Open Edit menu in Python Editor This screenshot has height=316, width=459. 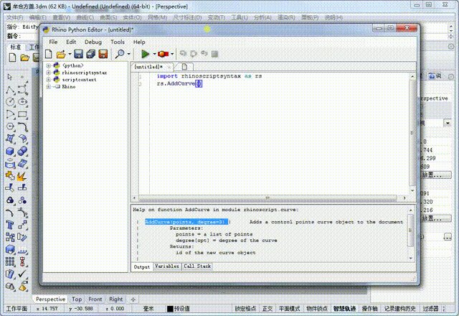71,42
